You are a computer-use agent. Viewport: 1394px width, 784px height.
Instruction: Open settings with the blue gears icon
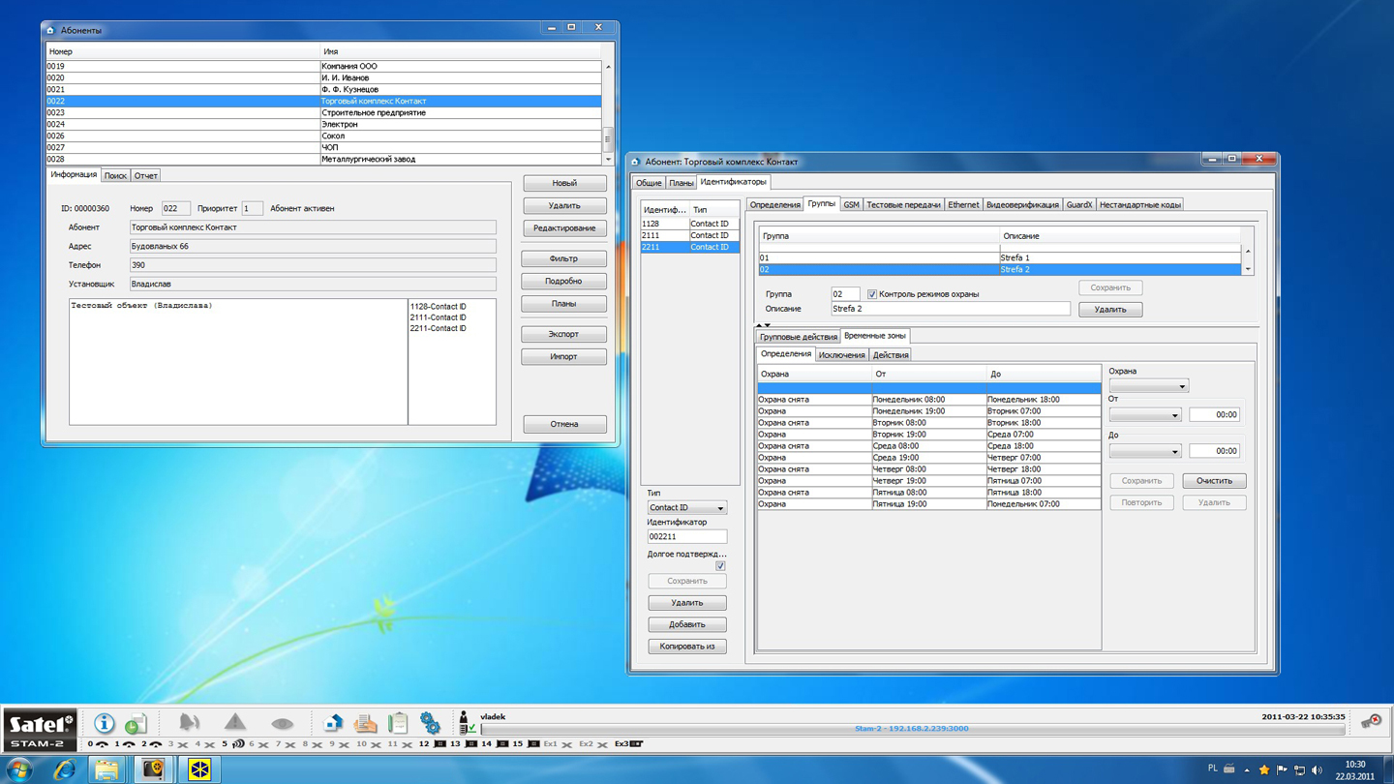point(430,723)
